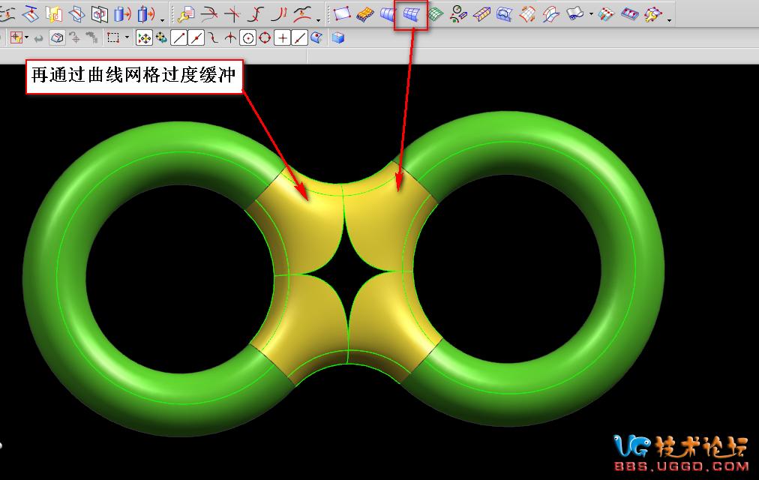Expand the Edit Curve toolbar options arrow
Screen dimensions: 759x480
(x=318, y=20)
